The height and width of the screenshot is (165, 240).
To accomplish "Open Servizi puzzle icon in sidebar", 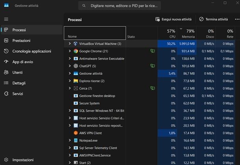I will coord(6,94).
